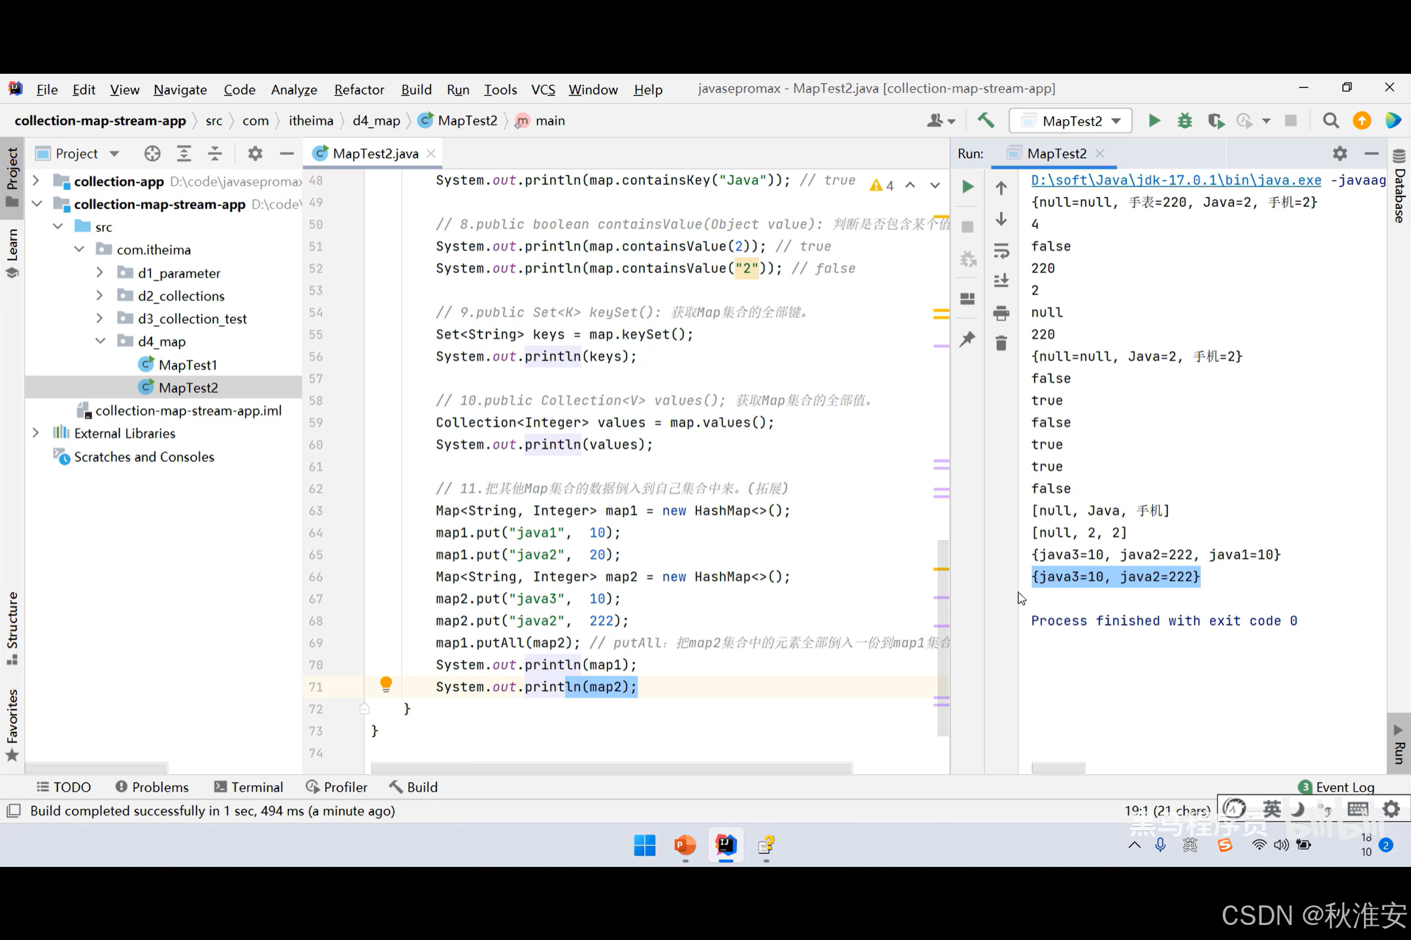This screenshot has width=1411, height=940.
Task: Click the editor horizontal scrollbar
Action: [x=611, y=768]
